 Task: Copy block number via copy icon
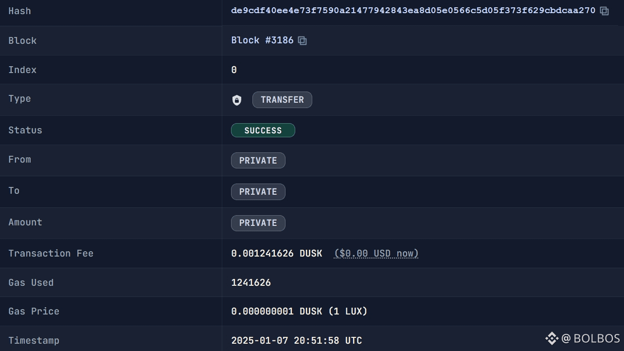coord(302,40)
